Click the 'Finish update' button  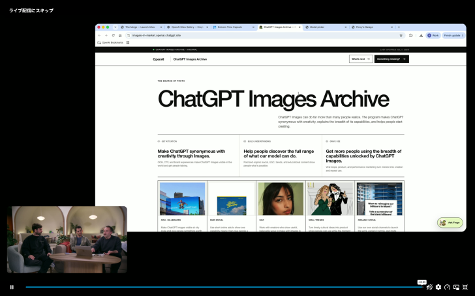point(453,35)
